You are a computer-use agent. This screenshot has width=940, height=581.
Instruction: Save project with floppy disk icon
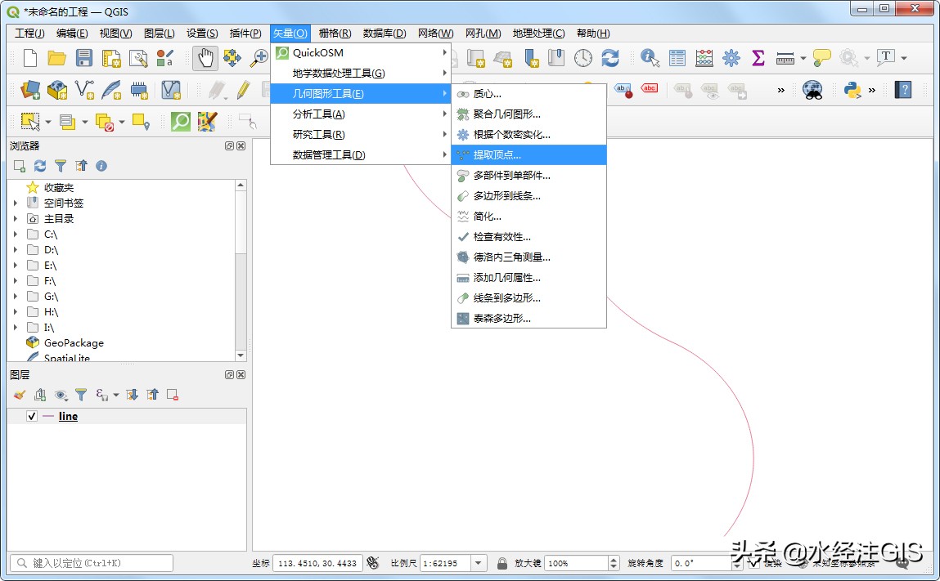84,58
